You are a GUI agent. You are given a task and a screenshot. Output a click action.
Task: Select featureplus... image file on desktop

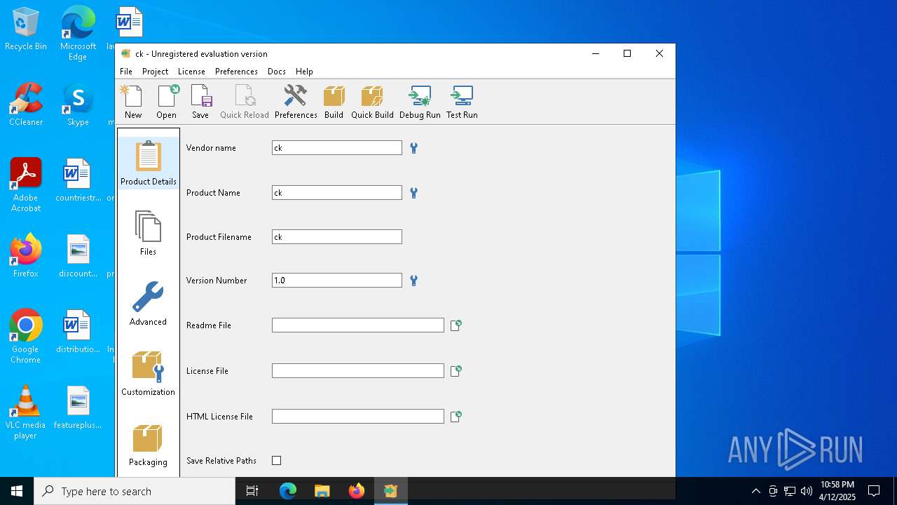click(78, 408)
